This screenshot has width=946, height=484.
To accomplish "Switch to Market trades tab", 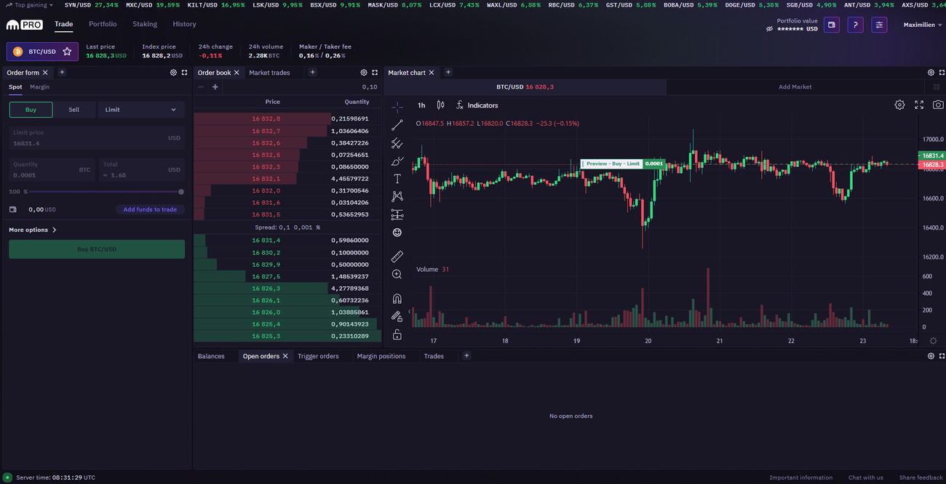I will click(269, 73).
